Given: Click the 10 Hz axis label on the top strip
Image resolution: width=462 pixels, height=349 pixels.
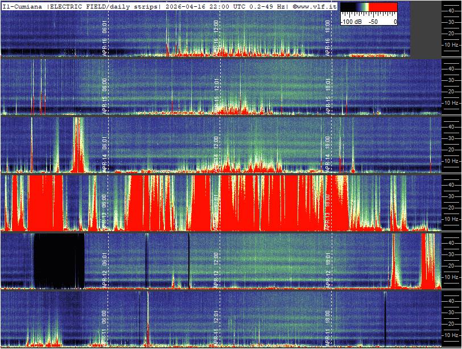Looking at the screenshot, I should [452, 44].
